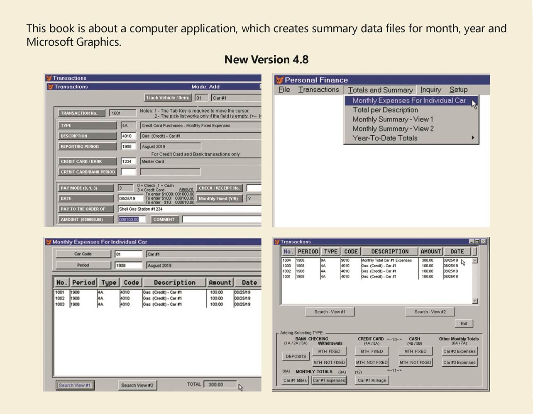Click Search View #2 in Monthly Expenses window
Screen dimensions: 533x414
pyautogui.click(x=137, y=385)
